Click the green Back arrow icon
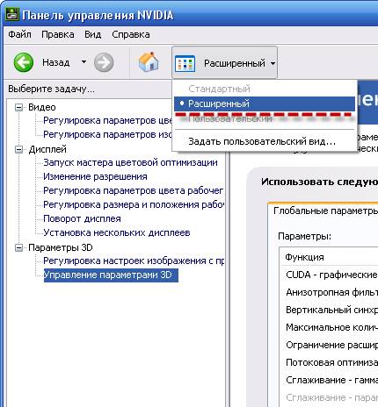The height and width of the screenshot is (407, 378). coord(24,62)
